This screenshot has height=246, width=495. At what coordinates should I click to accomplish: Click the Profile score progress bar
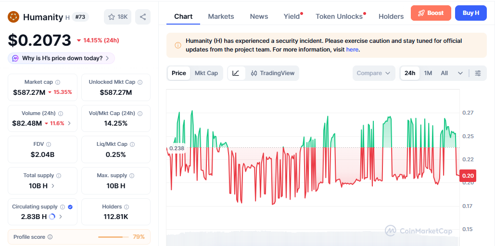114,237
